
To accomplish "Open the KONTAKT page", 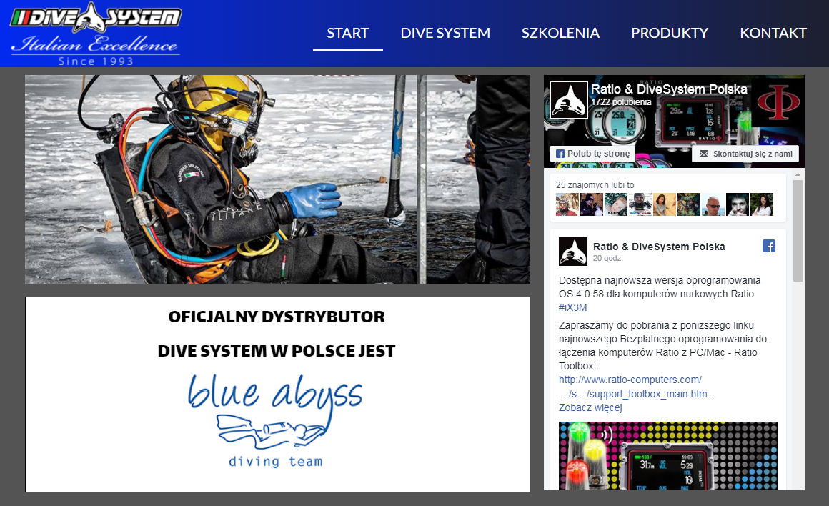I will point(773,33).
